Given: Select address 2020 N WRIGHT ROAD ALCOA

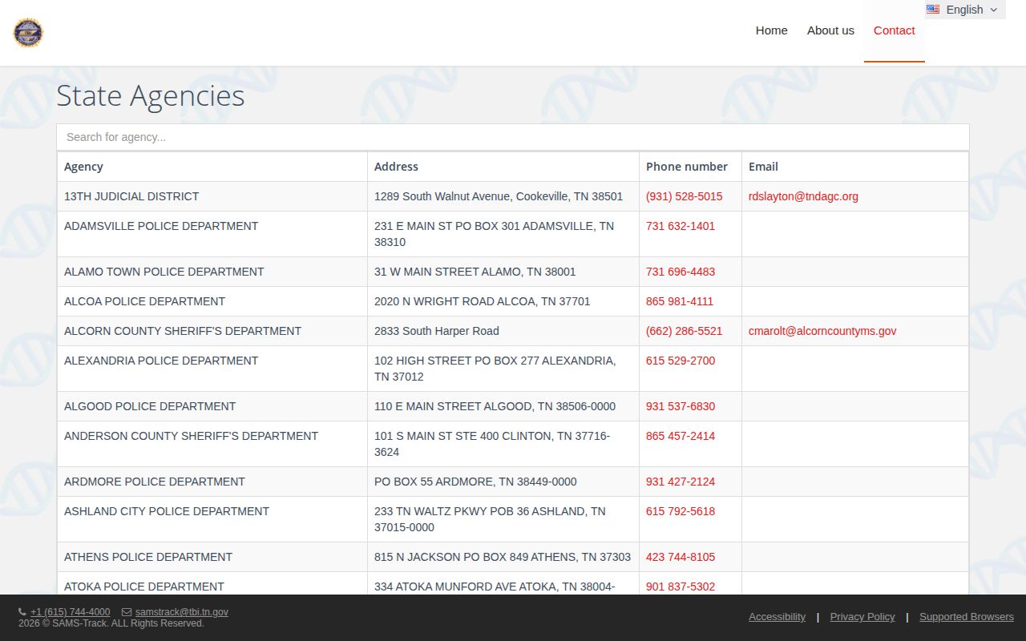Looking at the screenshot, I should [x=483, y=301].
